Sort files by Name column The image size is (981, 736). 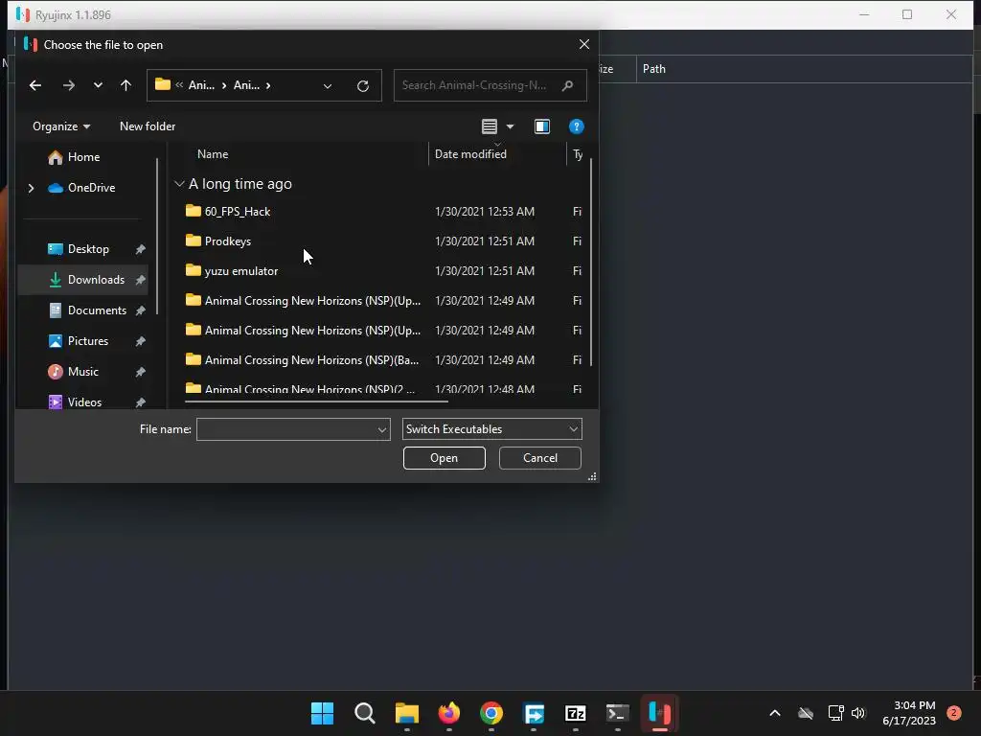pos(213,154)
